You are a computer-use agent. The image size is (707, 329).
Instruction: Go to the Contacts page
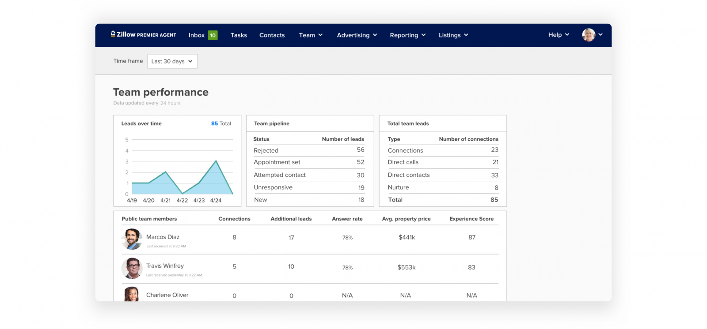[x=272, y=35]
